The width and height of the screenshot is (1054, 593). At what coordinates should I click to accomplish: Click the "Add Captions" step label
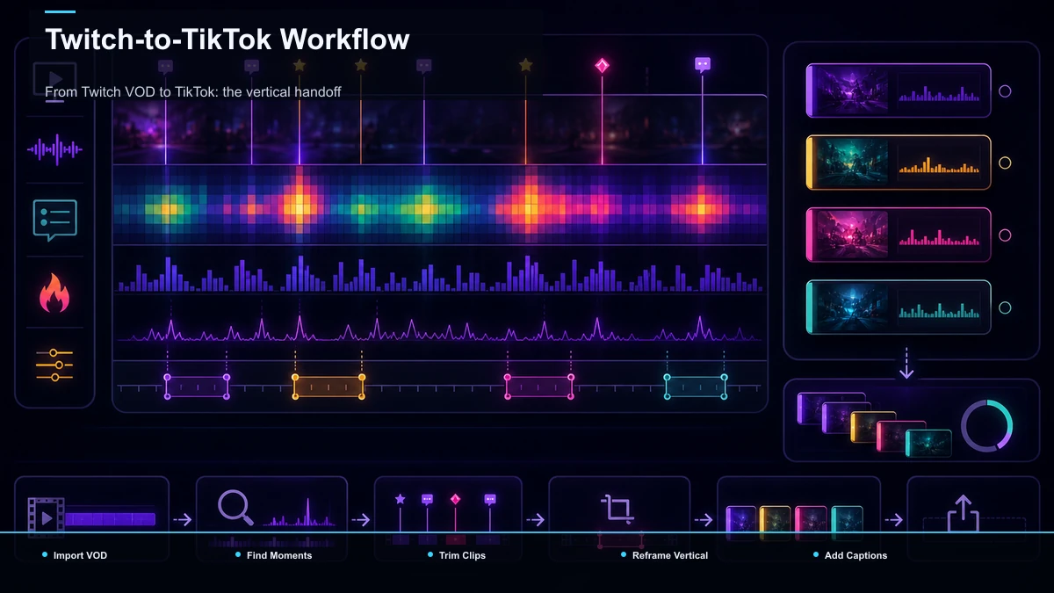pos(856,555)
